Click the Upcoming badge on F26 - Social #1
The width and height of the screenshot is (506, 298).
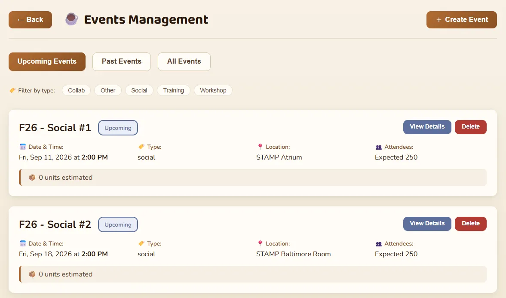118,128
